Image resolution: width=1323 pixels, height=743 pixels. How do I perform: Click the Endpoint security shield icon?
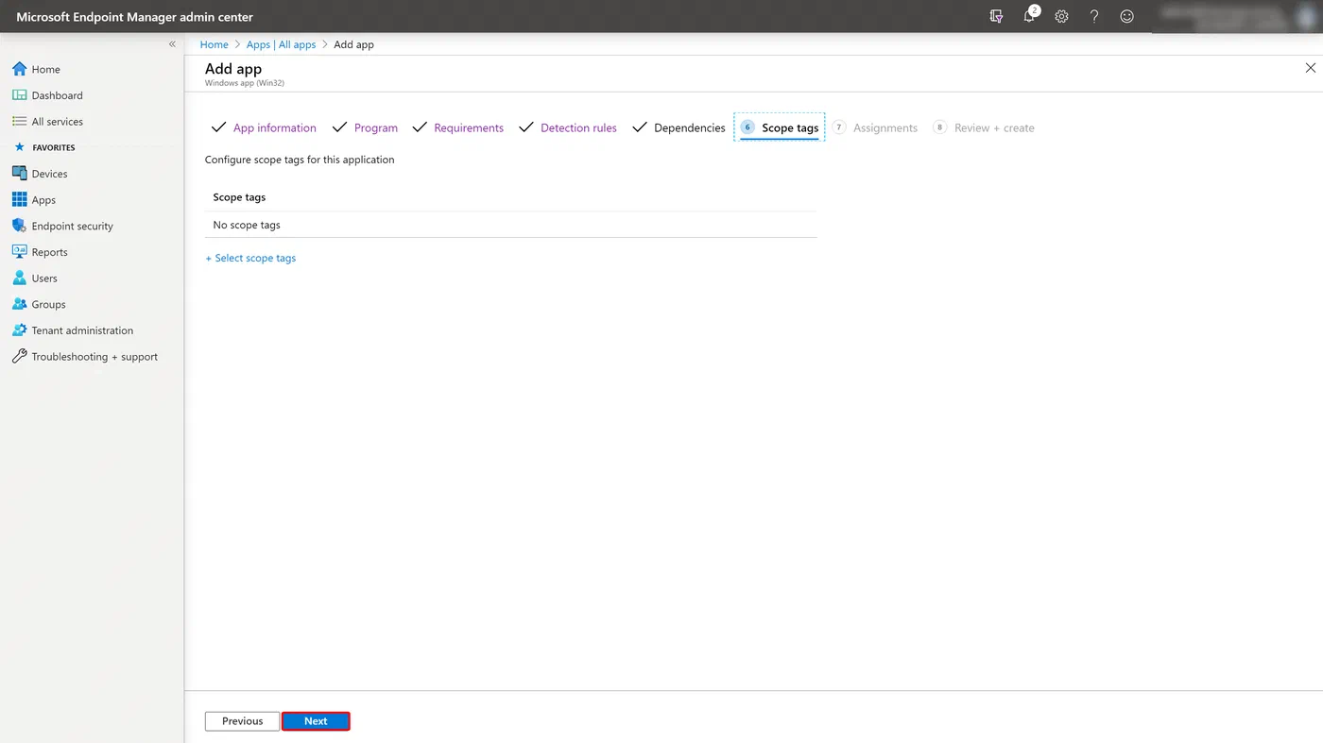tap(19, 226)
